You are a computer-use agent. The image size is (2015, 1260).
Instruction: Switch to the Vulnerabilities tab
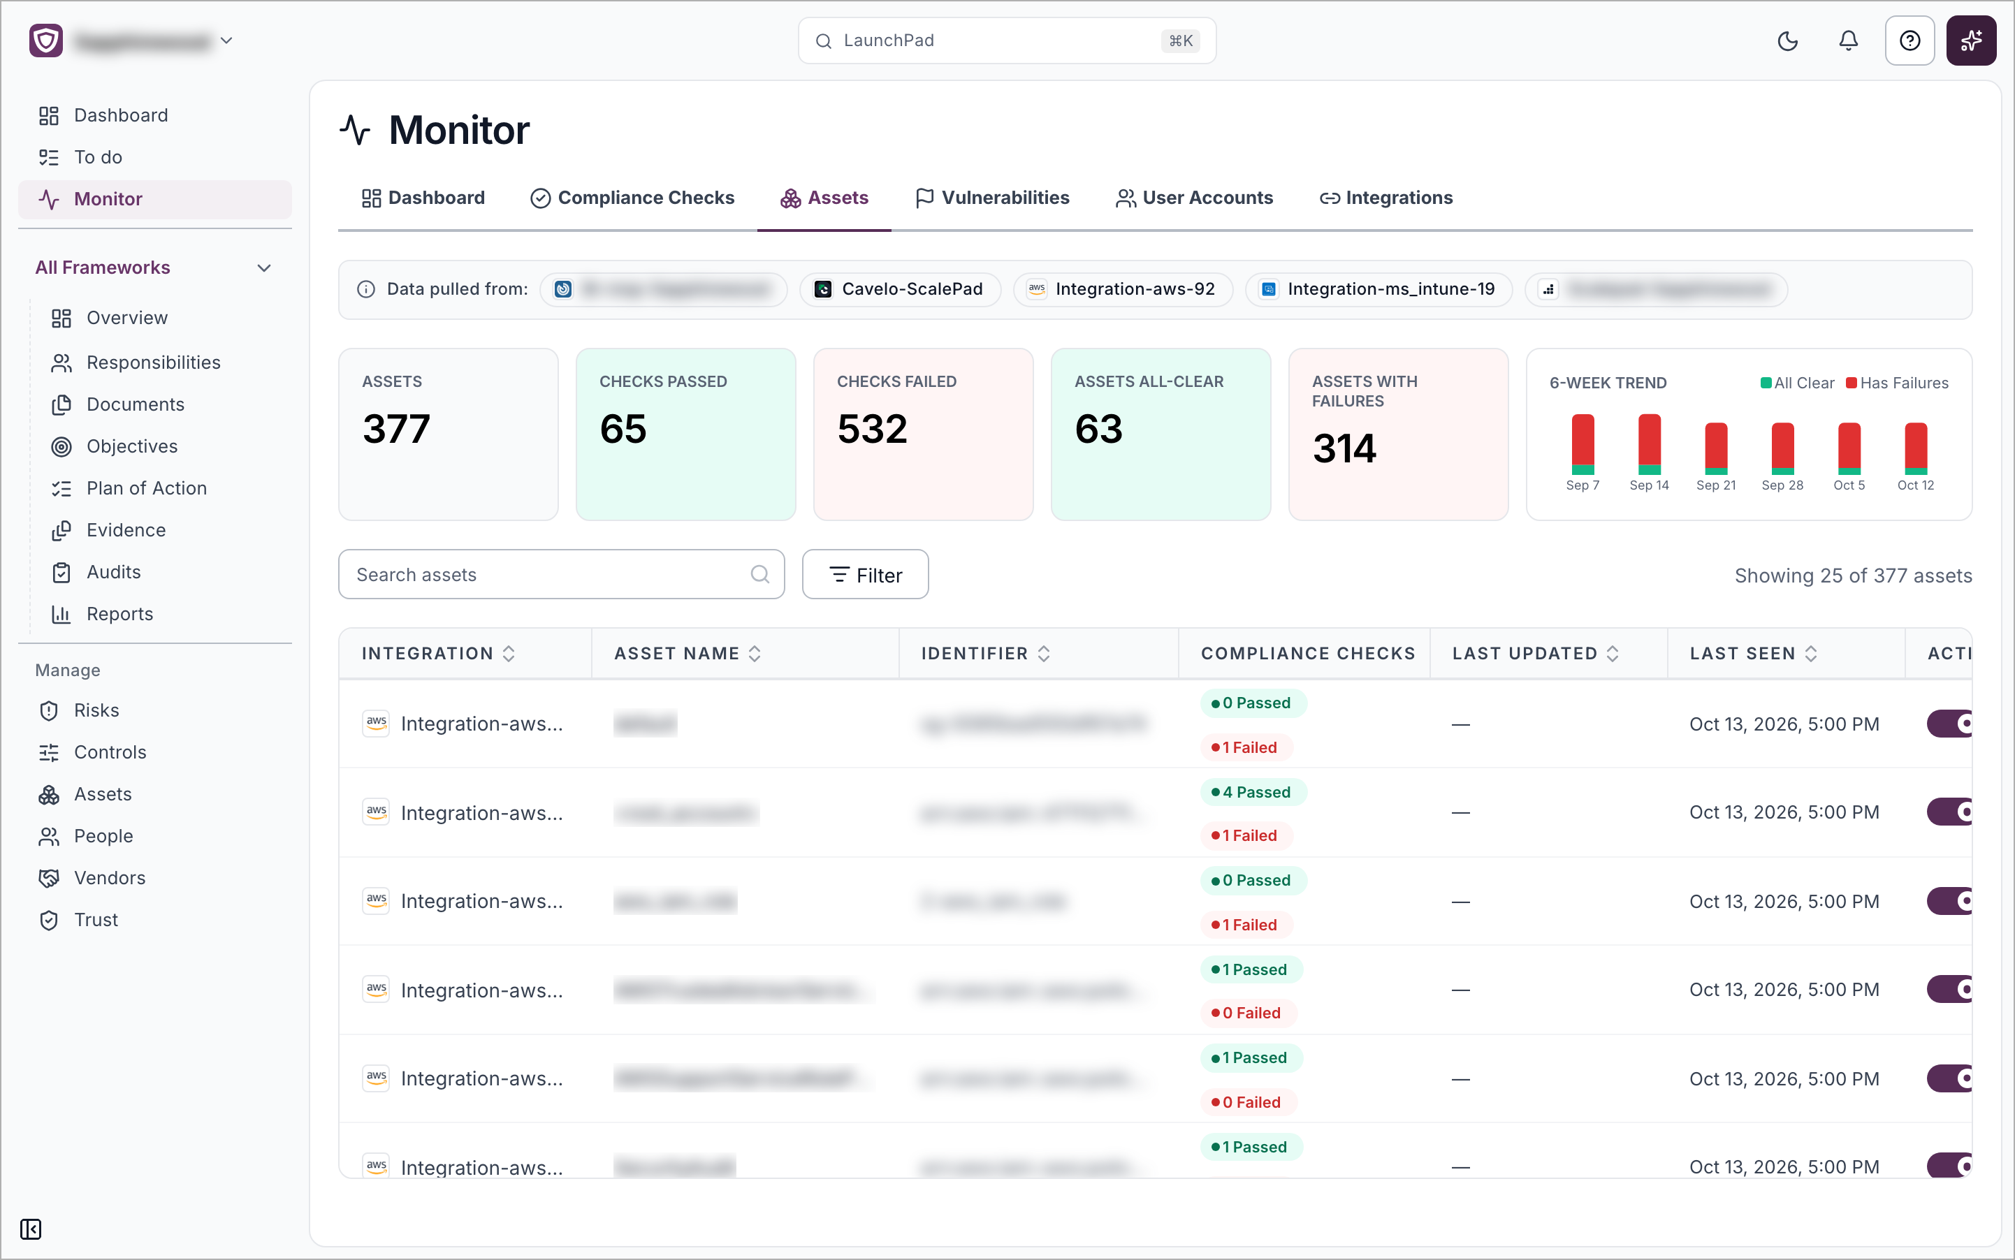(992, 198)
